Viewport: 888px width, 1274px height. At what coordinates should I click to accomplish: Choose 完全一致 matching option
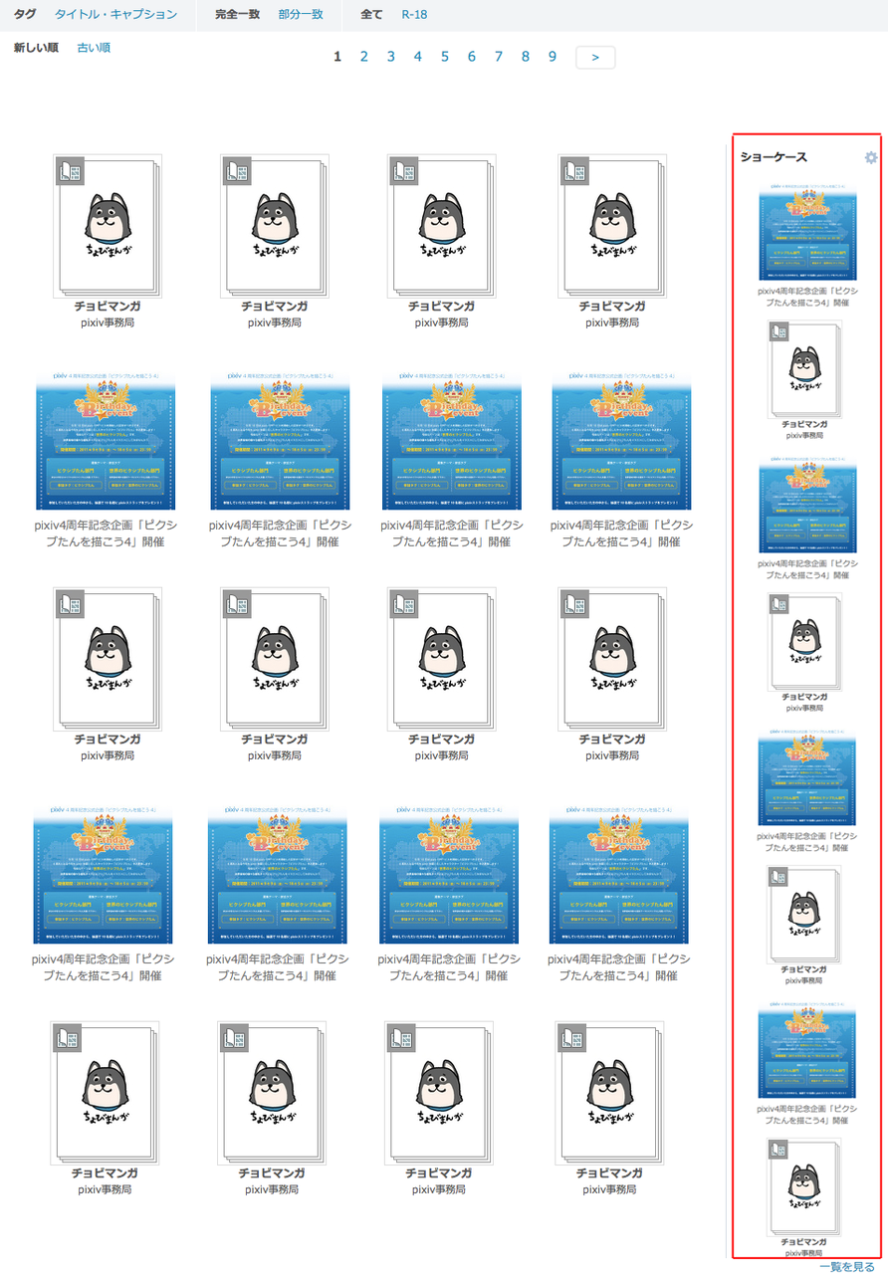click(237, 15)
